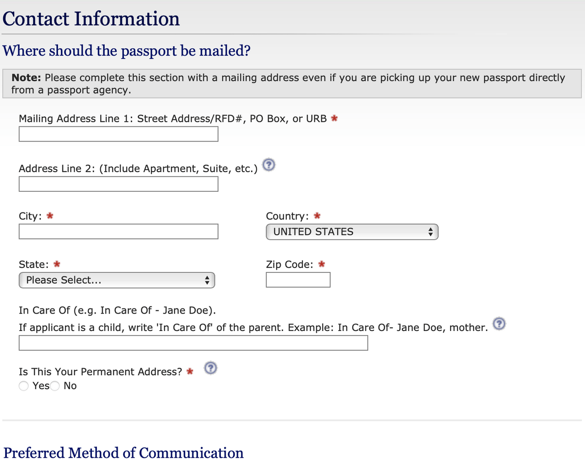
Task: Click Preferred Method of Communication heading
Action: [123, 453]
